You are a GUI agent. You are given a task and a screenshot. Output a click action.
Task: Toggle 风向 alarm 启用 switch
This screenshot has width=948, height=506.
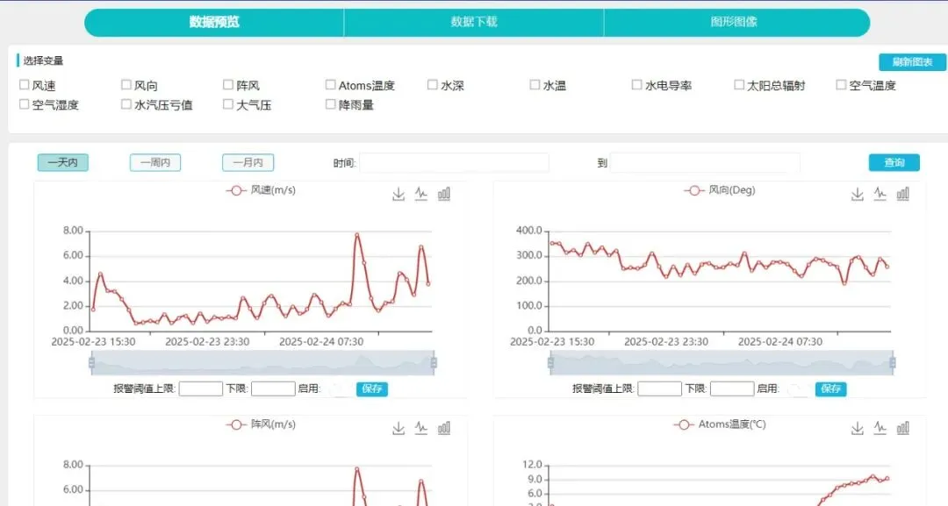tap(797, 389)
